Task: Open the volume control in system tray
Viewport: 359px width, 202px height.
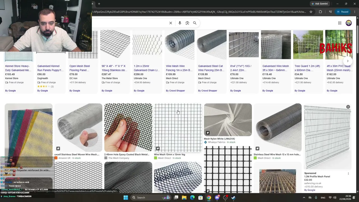Action: point(335,198)
